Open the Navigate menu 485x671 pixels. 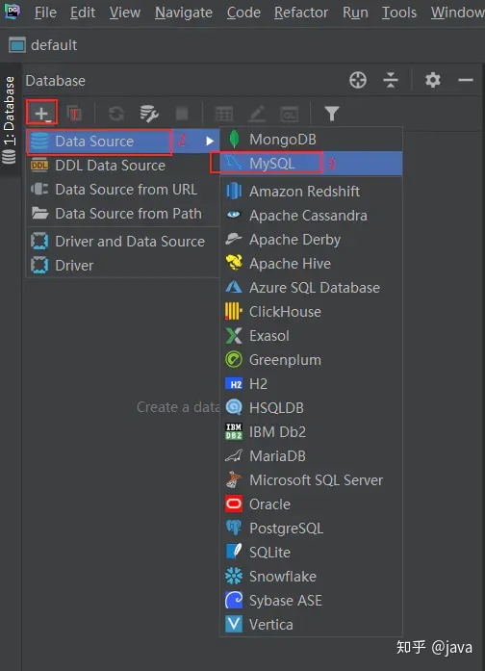pyautogui.click(x=184, y=13)
